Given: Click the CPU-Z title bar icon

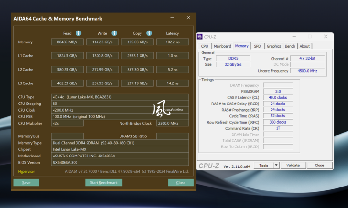Looking at the screenshot, I should tap(200, 37).
